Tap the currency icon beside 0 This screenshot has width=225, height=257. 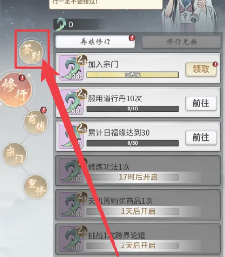[60, 24]
